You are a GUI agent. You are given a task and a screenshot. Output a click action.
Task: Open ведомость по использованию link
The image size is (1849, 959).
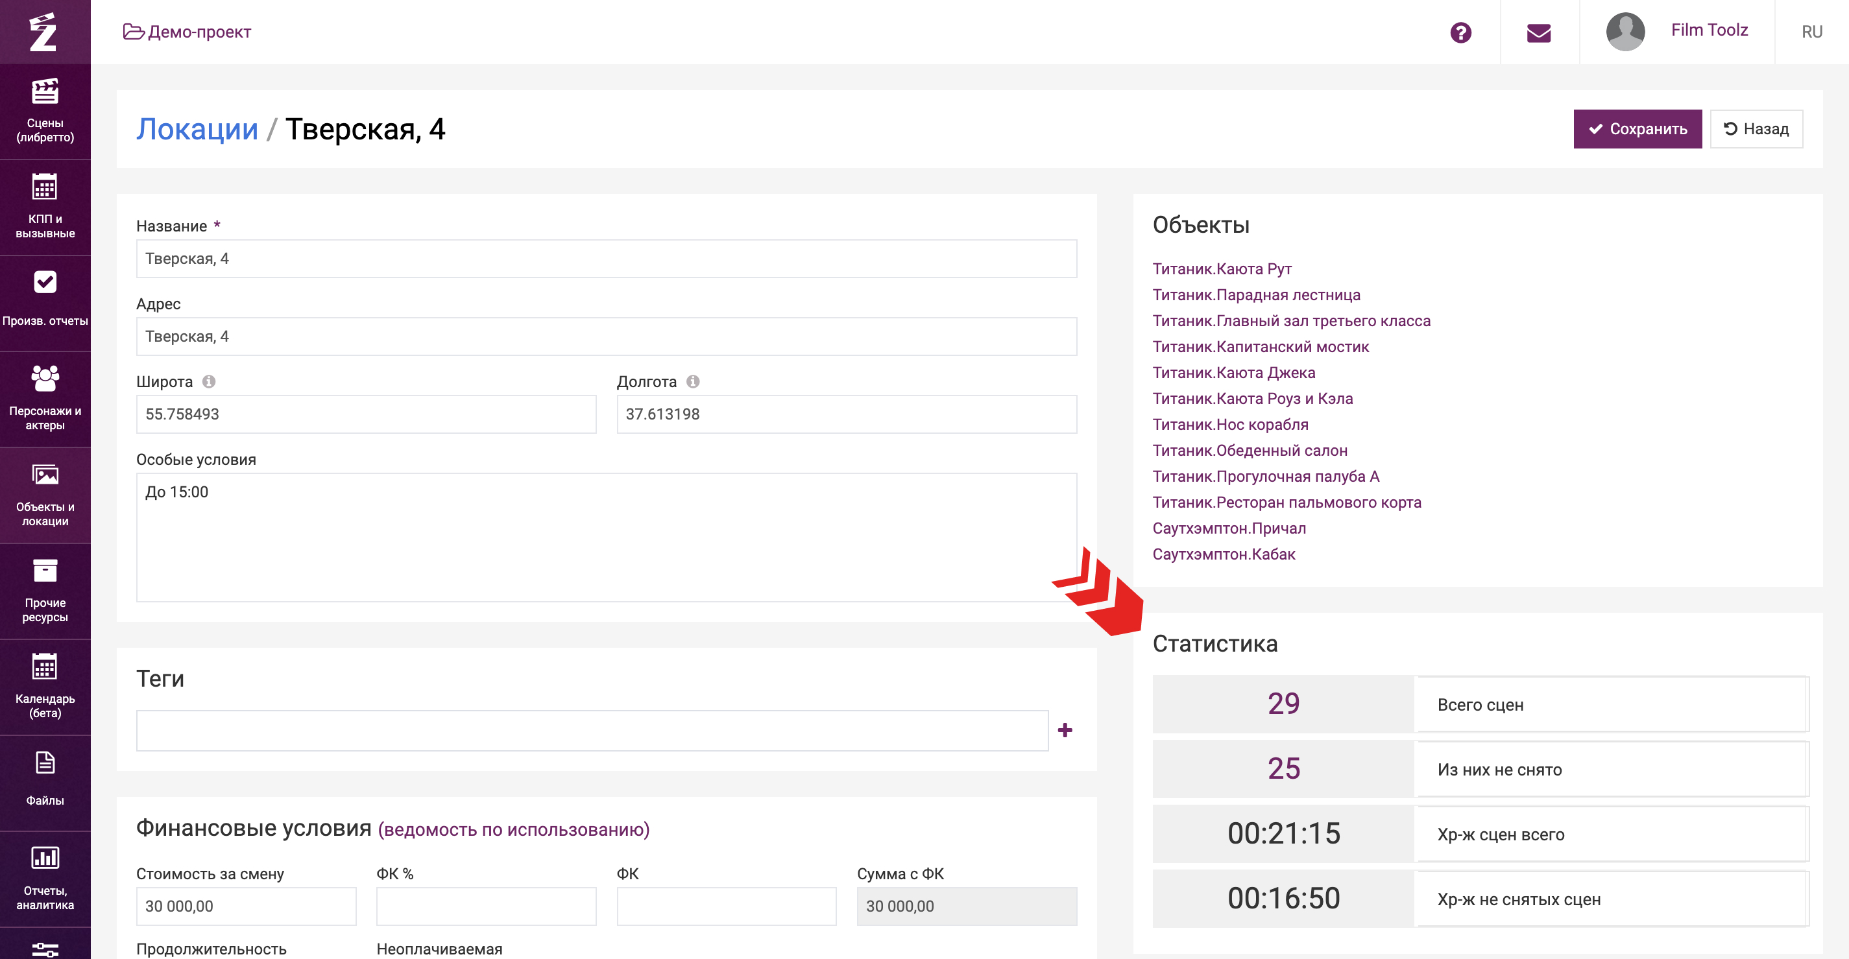point(513,829)
